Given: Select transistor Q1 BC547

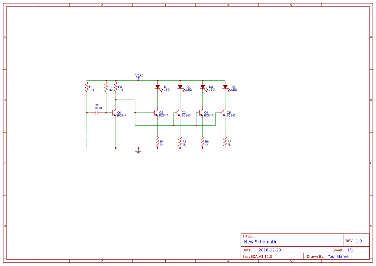Looking at the screenshot, I should point(113,113).
